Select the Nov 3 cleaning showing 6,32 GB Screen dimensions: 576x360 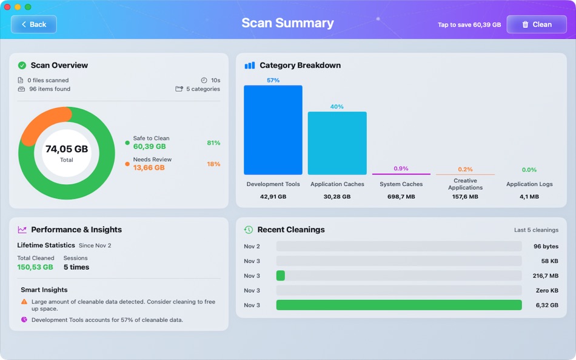tap(398, 305)
